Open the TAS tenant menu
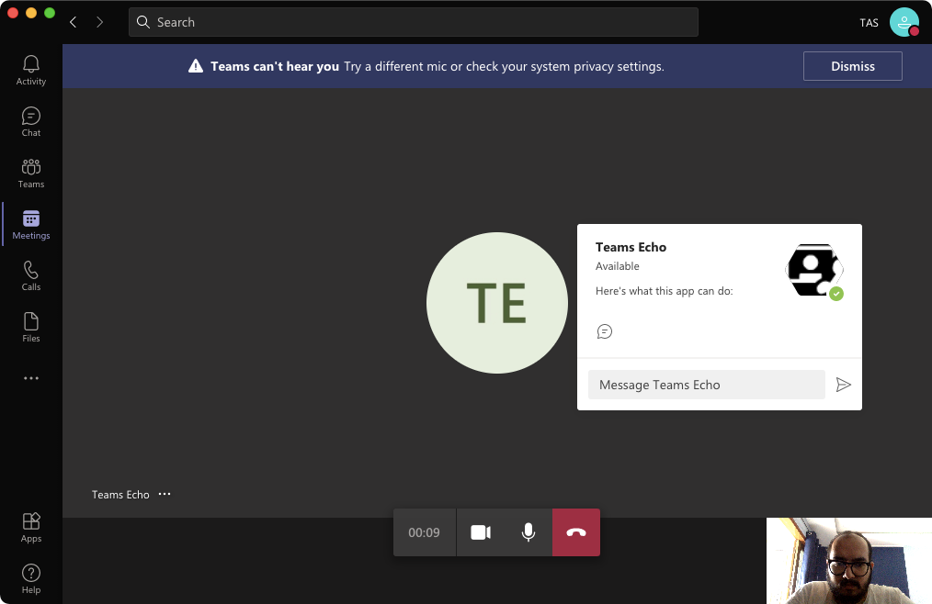932x604 pixels. 869,22
